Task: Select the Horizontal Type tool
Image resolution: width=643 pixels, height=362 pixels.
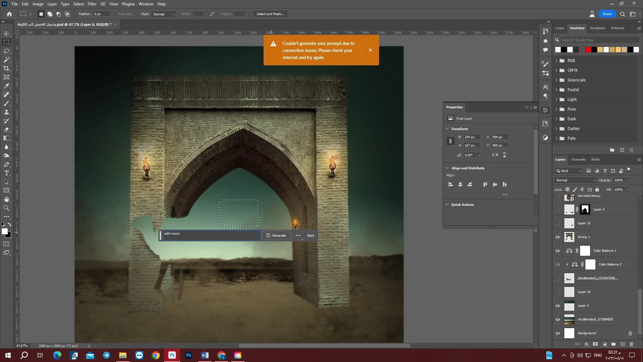Action: pos(6,173)
